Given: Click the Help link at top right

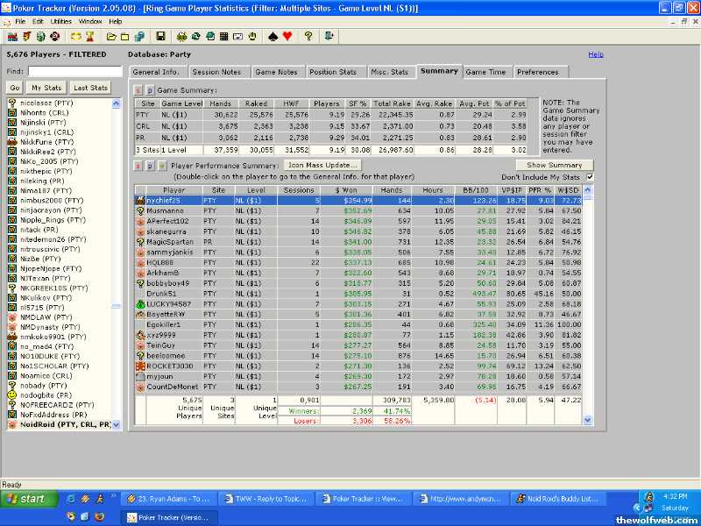Looking at the screenshot, I should pos(595,54).
